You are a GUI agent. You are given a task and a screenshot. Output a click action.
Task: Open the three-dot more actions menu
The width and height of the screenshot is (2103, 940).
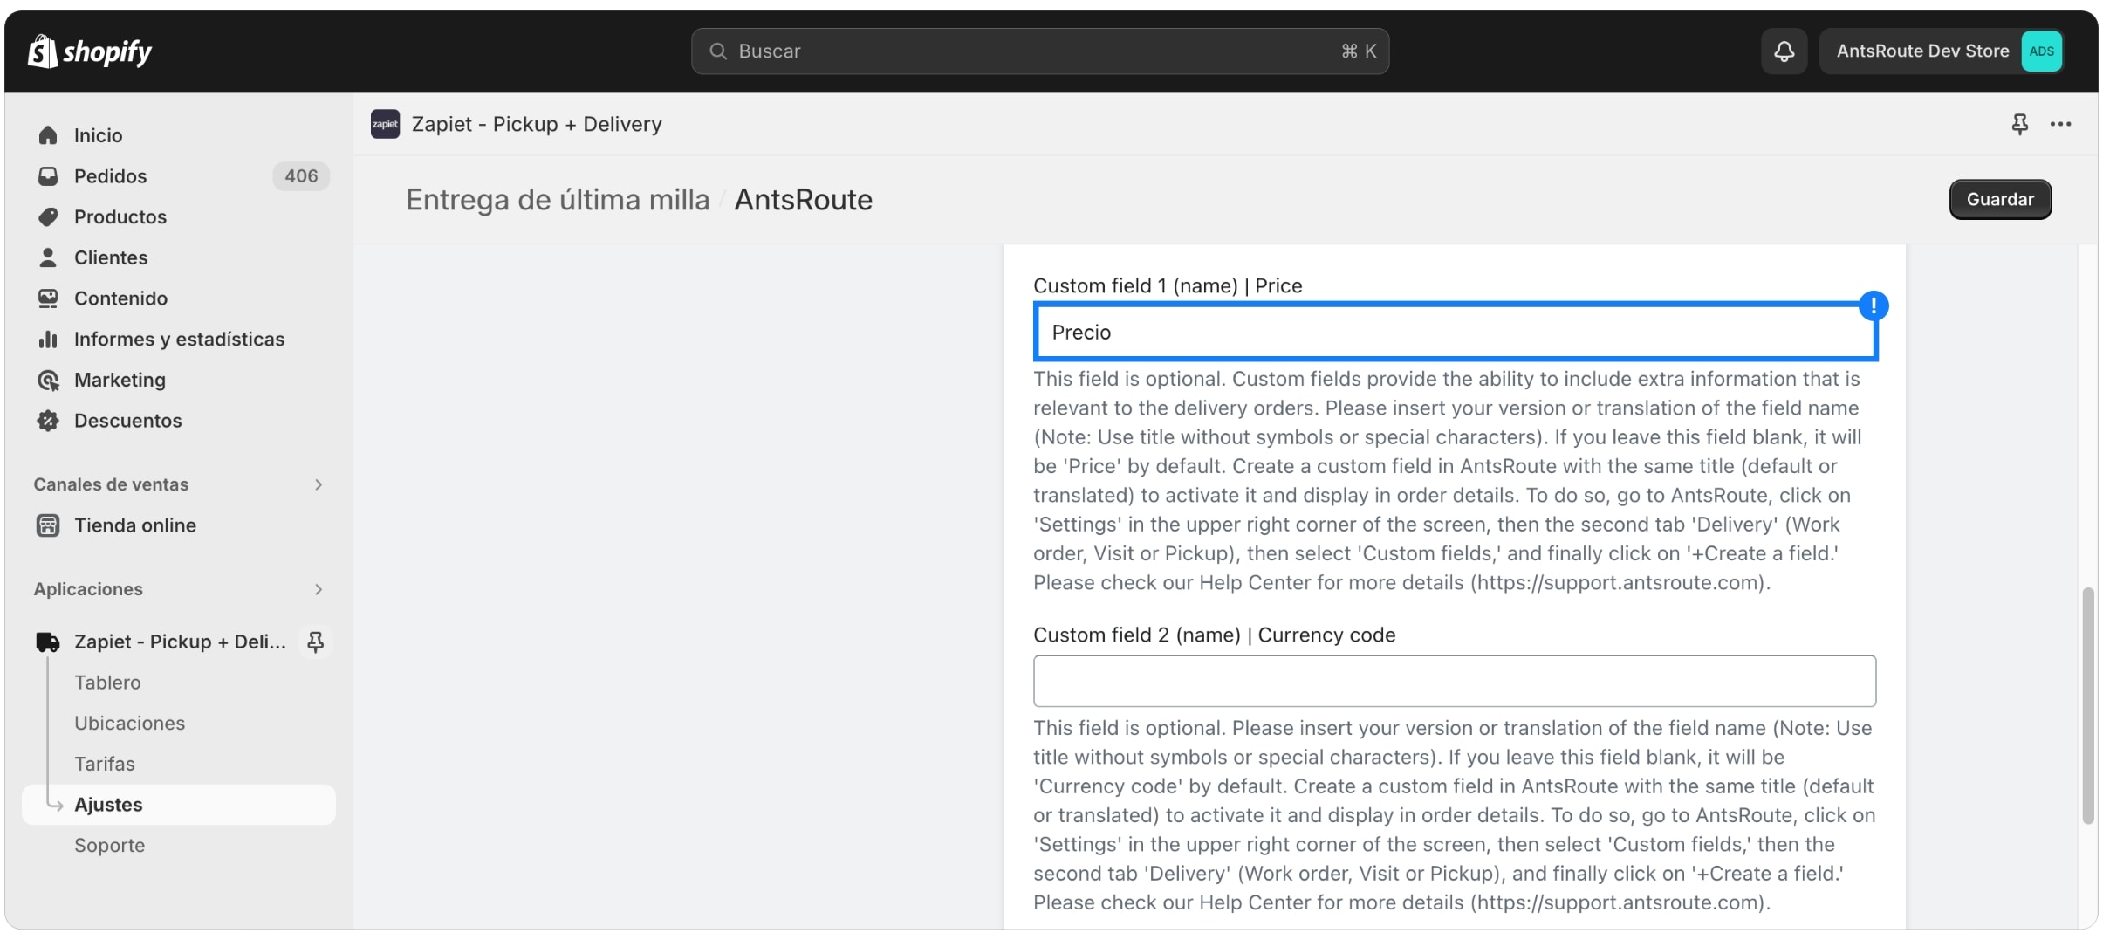click(2061, 124)
